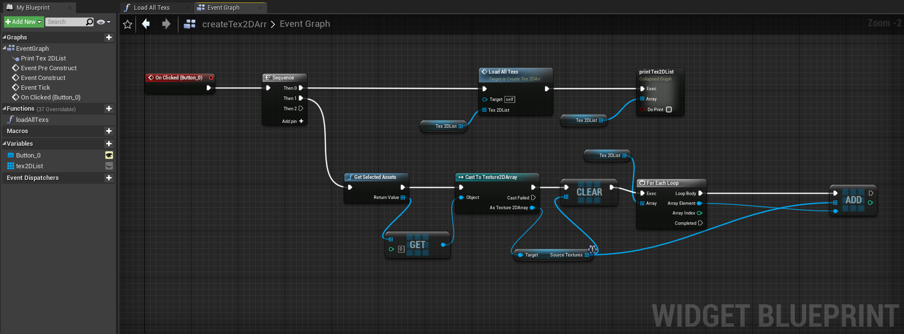Viewport: 904px width, 334px height.
Task: Open the view options eye dropdown
Action: click(x=103, y=22)
